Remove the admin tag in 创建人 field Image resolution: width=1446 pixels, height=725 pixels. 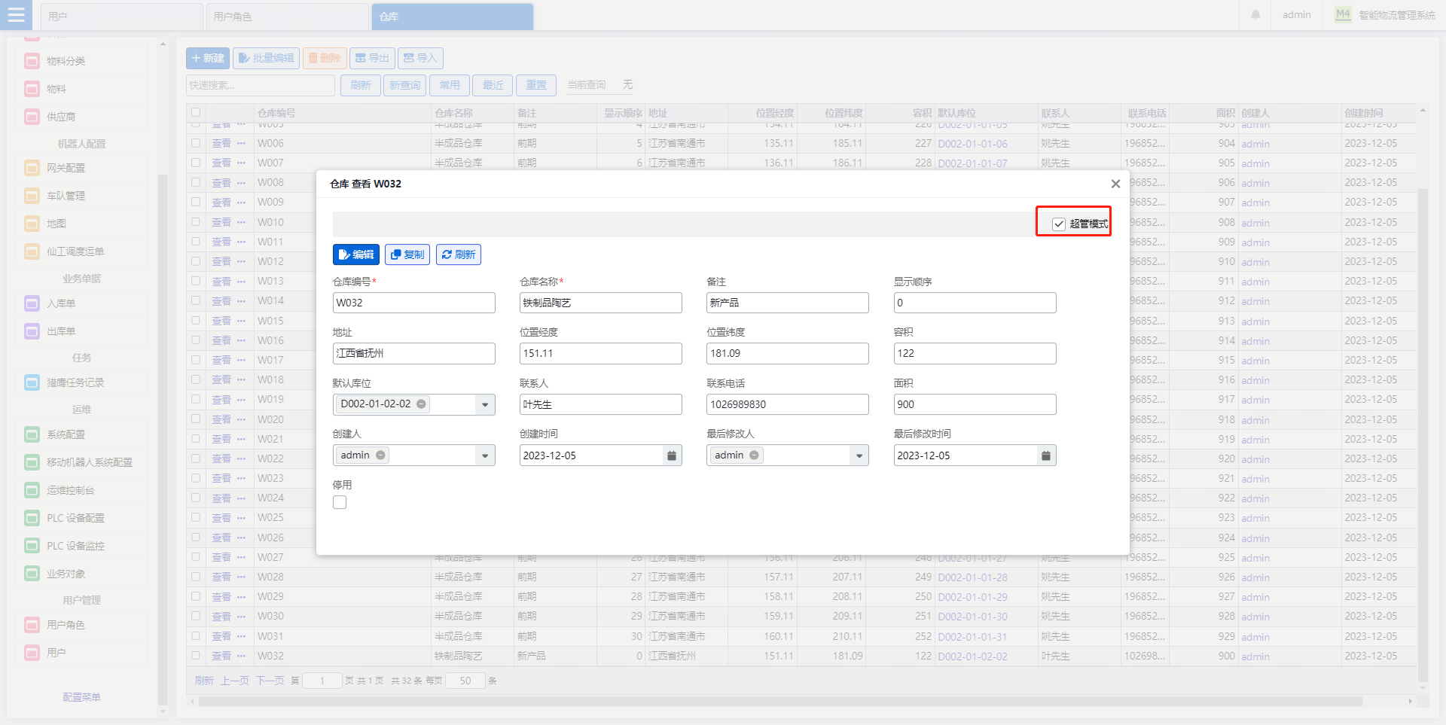click(381, 455)
